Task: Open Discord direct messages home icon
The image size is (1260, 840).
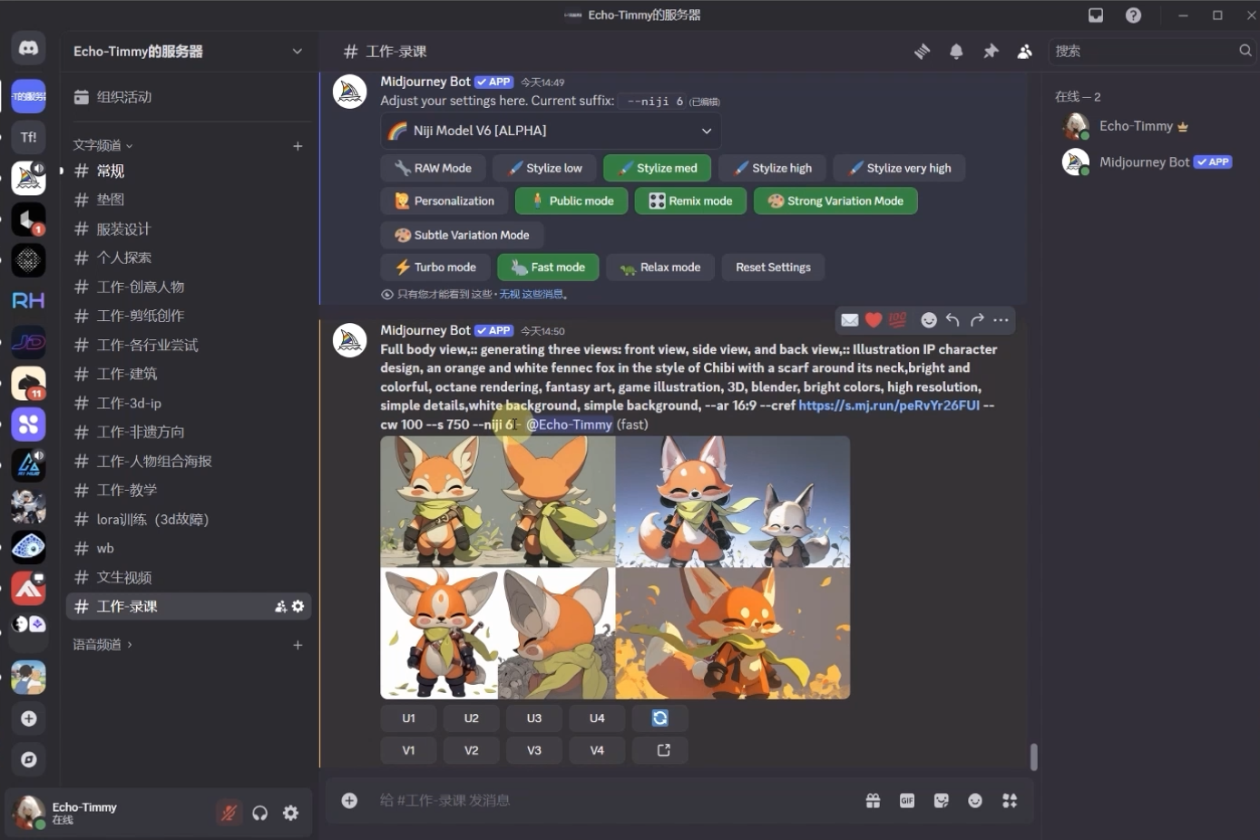Action: 28,48
